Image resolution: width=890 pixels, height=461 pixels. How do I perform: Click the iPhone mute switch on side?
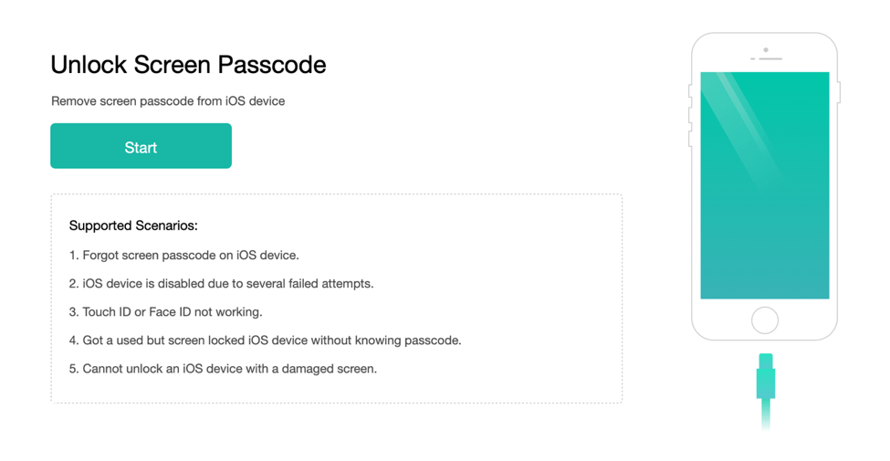coord(690,91)
